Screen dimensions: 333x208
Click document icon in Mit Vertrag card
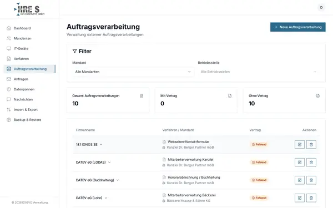pos(230,96)
